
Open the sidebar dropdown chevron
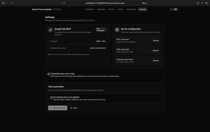coord(7,3)
